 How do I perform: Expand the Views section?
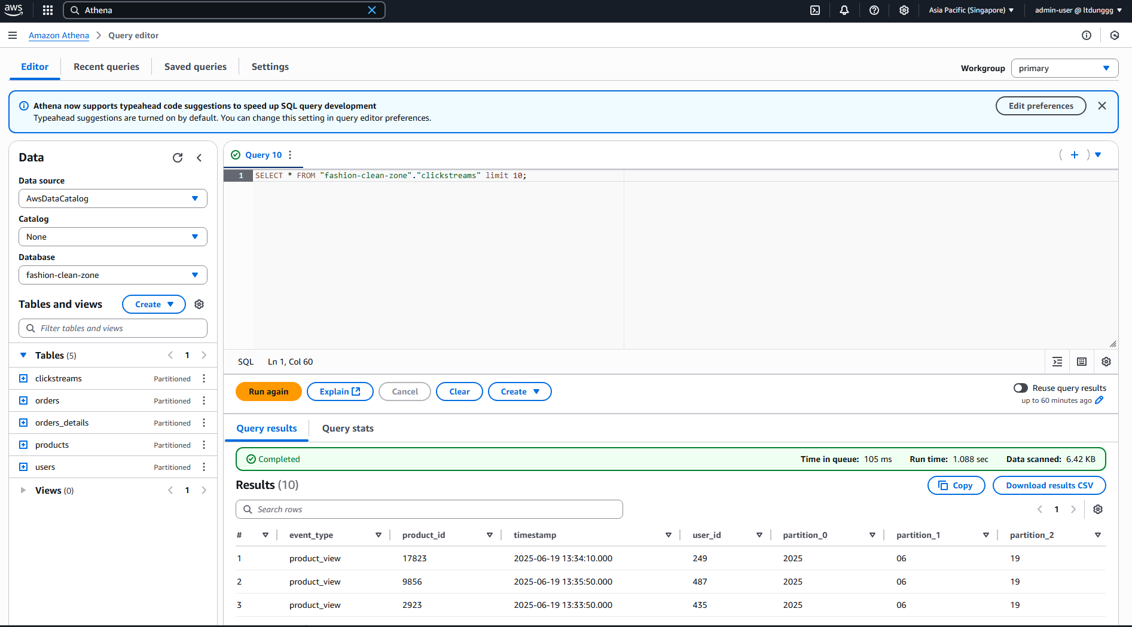pos(23,490)
